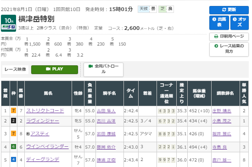This screenshot has height=167, width=252.
Task: Click the 馬体重(増減) column header
Action: coord(199,93)
